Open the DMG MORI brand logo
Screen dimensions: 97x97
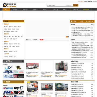(19, 72)
